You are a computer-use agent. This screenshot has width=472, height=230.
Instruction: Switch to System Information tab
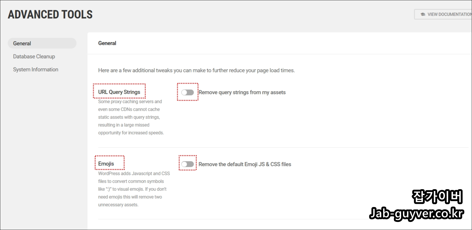click(x=36, y=70)
